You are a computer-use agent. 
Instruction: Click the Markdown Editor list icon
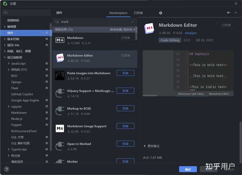pyautogui.click(x=60, y=58)
